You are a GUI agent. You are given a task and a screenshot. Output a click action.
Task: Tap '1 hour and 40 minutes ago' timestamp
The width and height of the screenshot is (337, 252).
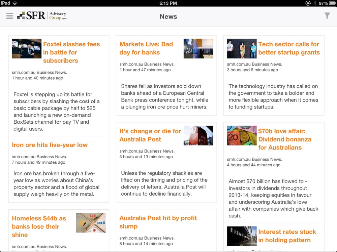coord(37,78)
